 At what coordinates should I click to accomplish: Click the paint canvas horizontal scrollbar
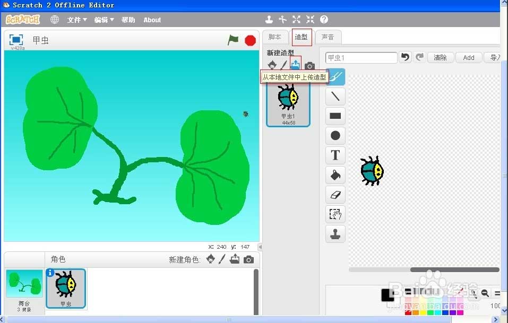click(454, 269)
